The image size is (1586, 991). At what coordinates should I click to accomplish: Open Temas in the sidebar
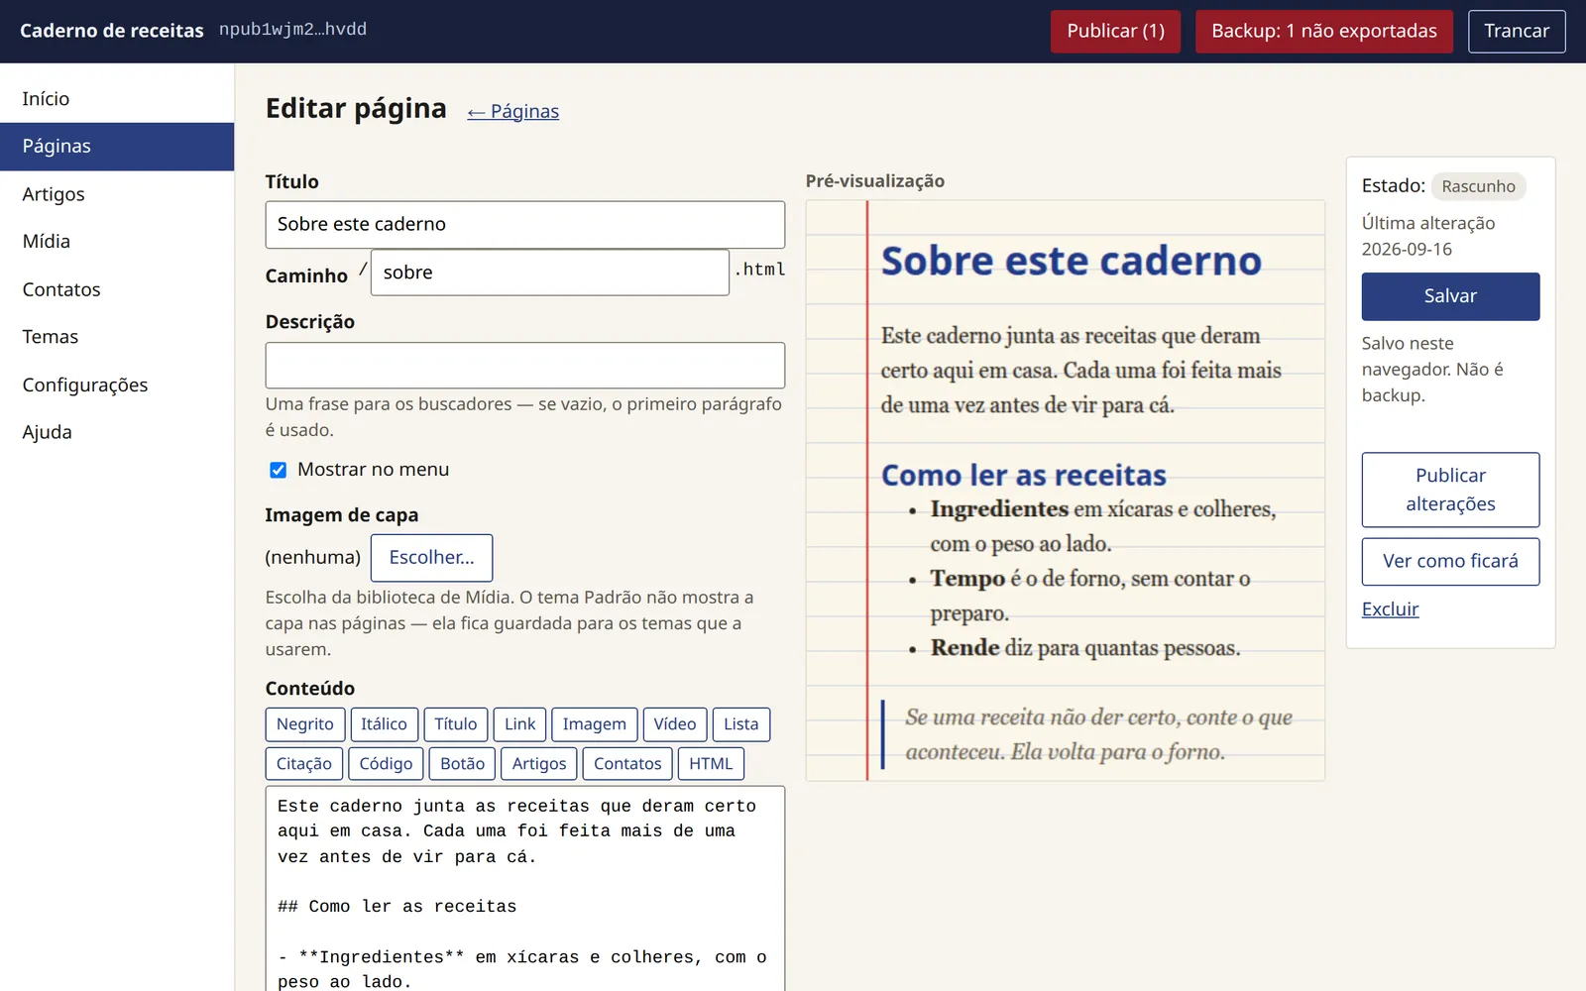pyautogui.click(x=117, y=337)
